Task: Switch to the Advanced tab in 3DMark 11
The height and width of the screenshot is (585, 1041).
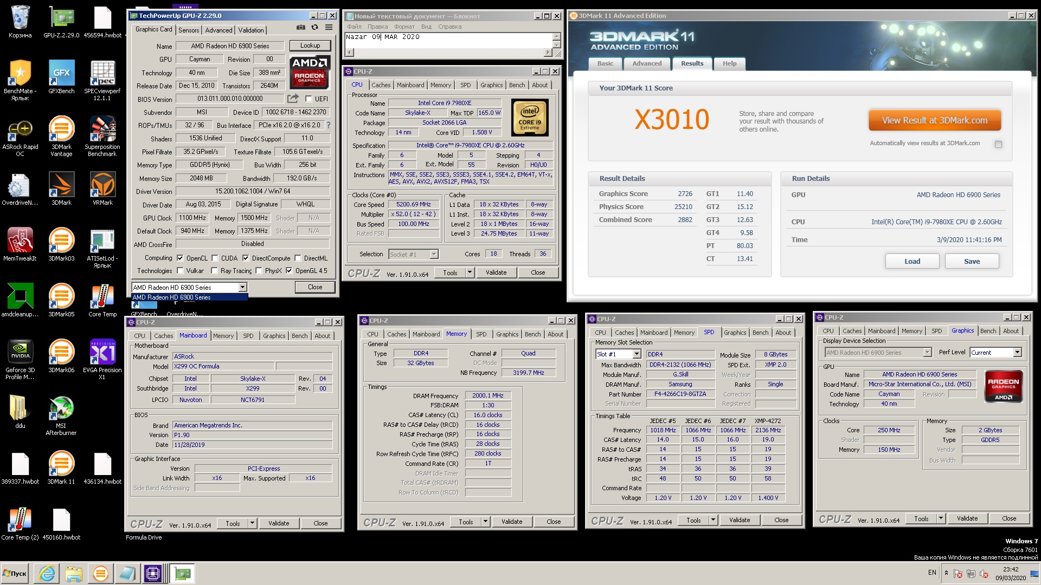Action: [x=647, y=63]
